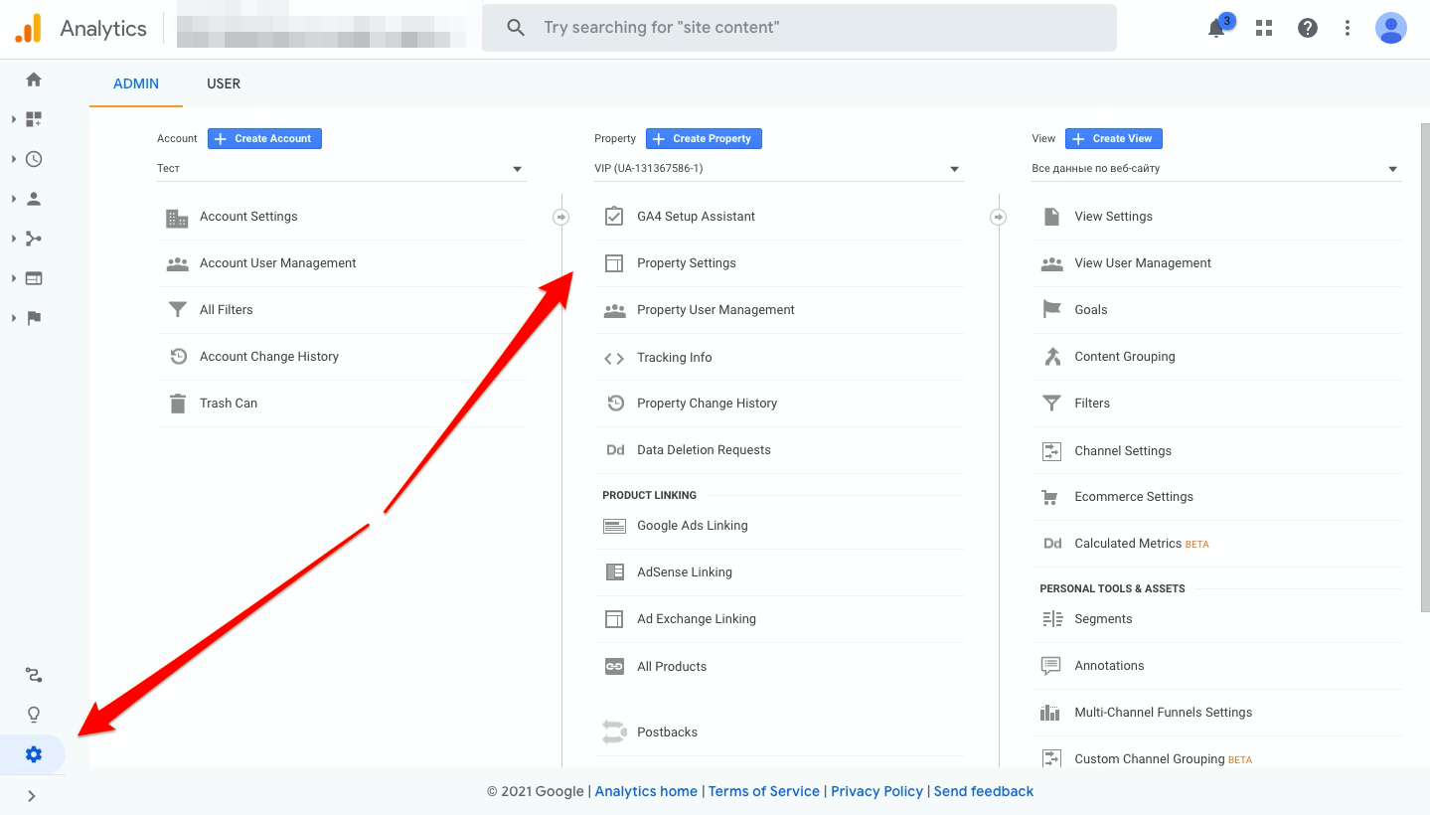Open Discover lightbulb icon
This screenshot has width=1430, height=815.
[34, 716]
